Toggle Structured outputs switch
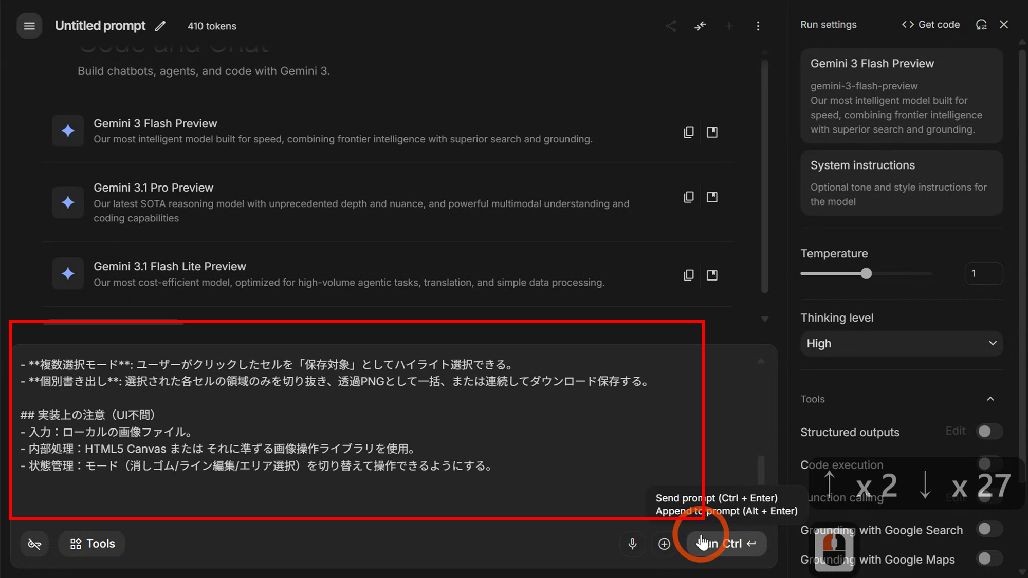 (989, 432)
